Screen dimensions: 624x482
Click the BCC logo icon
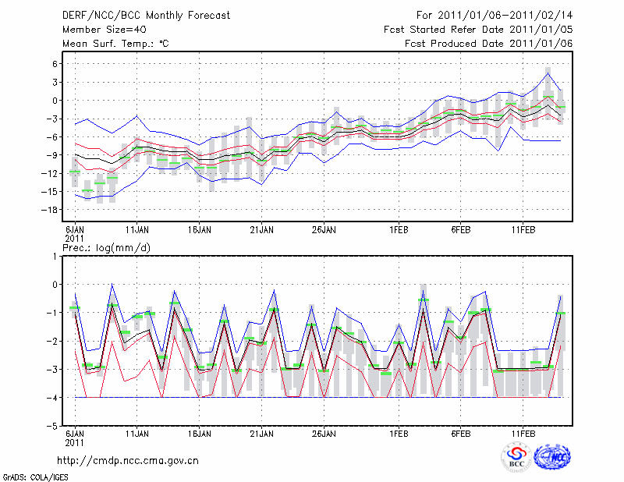tap(516, 458)
